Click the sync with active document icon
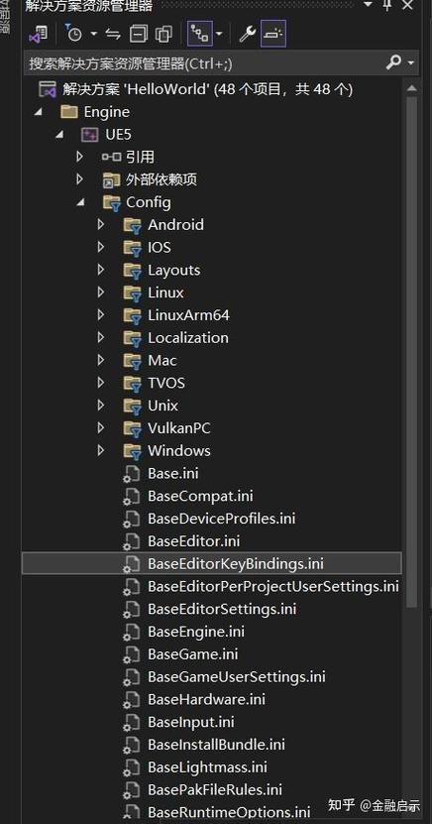 tap(112, 35)
